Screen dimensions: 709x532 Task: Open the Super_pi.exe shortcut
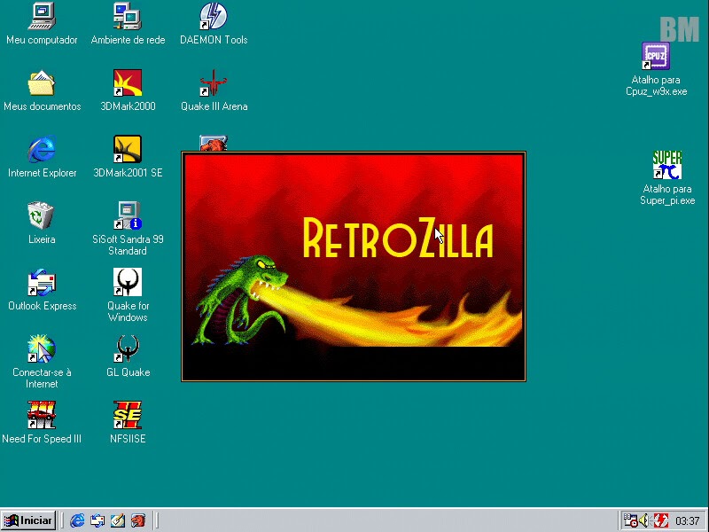tap(666, 167)
